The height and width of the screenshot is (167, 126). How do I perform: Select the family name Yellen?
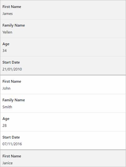[x=7, y=32]
